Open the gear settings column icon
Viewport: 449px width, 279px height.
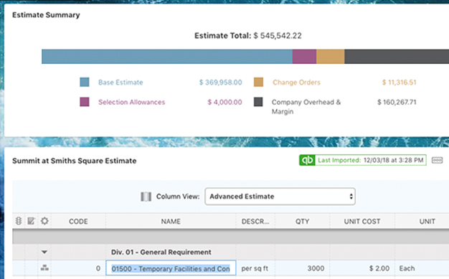44,221
